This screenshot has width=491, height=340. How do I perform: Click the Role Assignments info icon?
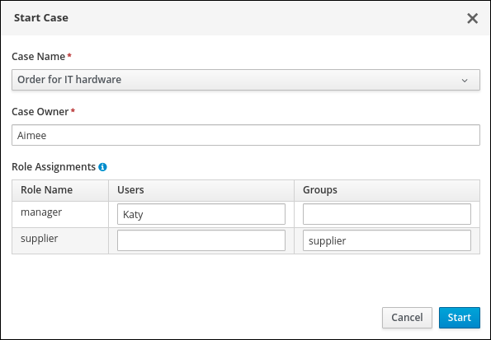(102, 167)
